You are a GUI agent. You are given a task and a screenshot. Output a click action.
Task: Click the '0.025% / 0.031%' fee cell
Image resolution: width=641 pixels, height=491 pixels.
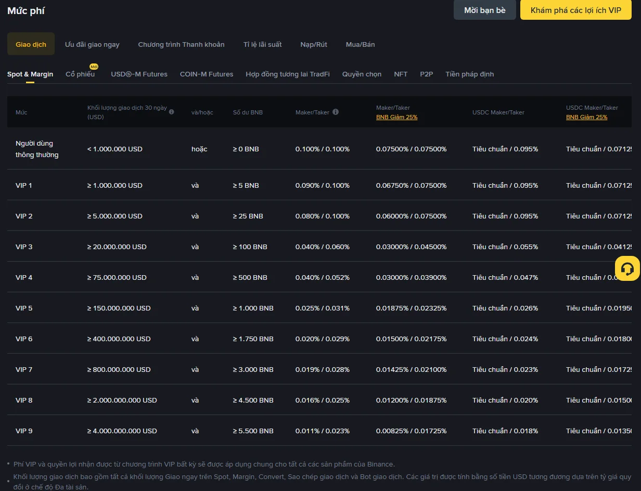pos(323,308)
